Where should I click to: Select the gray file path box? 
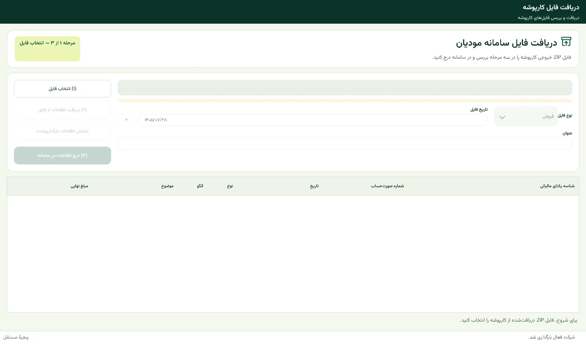[x=345, y=87]
